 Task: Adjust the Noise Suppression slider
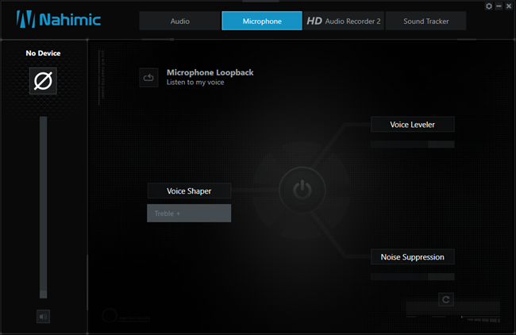point(413,277)
